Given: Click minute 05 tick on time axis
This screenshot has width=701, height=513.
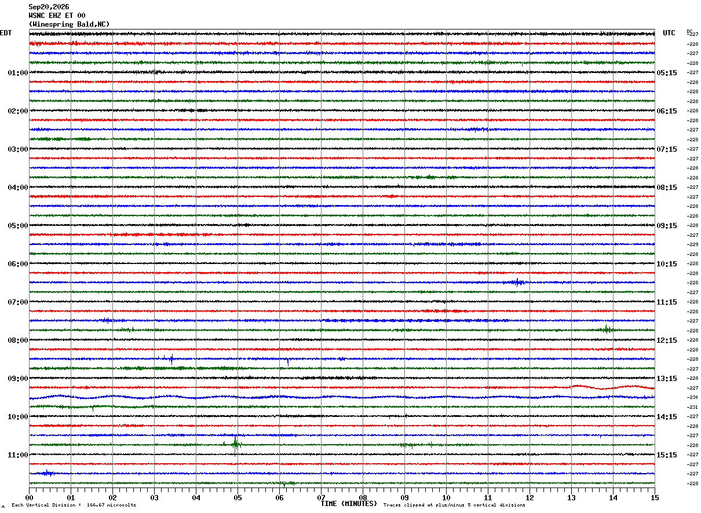Looking at the screenshot, I should pos(238,497).
